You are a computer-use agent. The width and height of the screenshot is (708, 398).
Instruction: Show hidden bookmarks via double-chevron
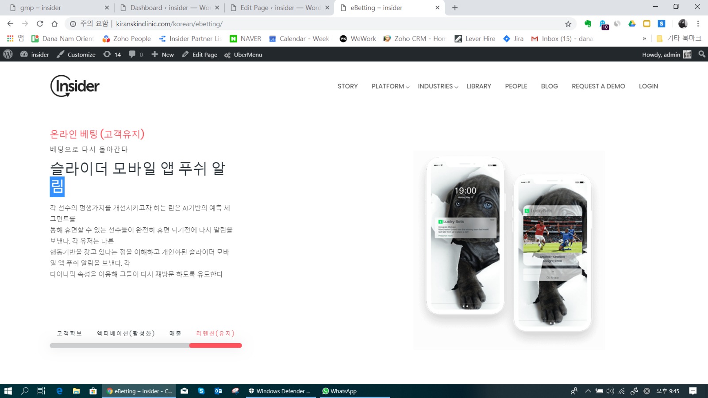click(644, 39)
